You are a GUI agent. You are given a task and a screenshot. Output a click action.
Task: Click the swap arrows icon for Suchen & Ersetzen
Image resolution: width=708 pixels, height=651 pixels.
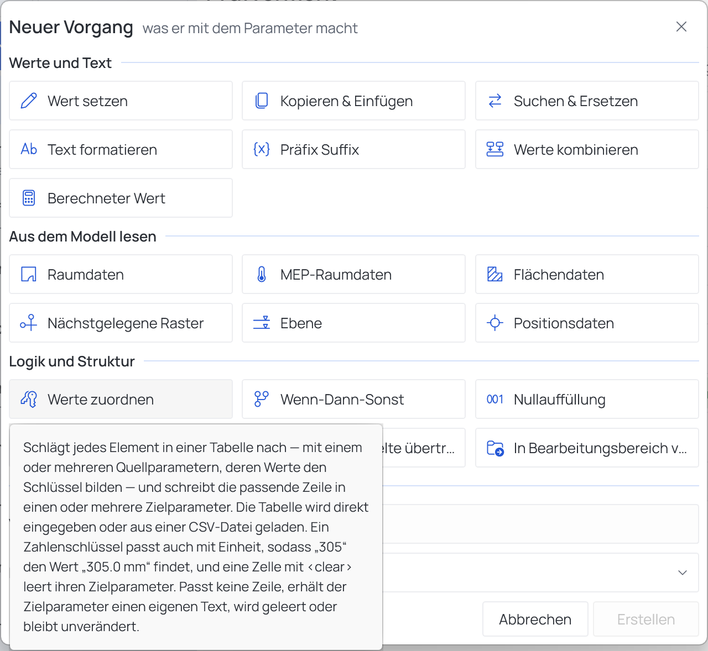[495, 101]
